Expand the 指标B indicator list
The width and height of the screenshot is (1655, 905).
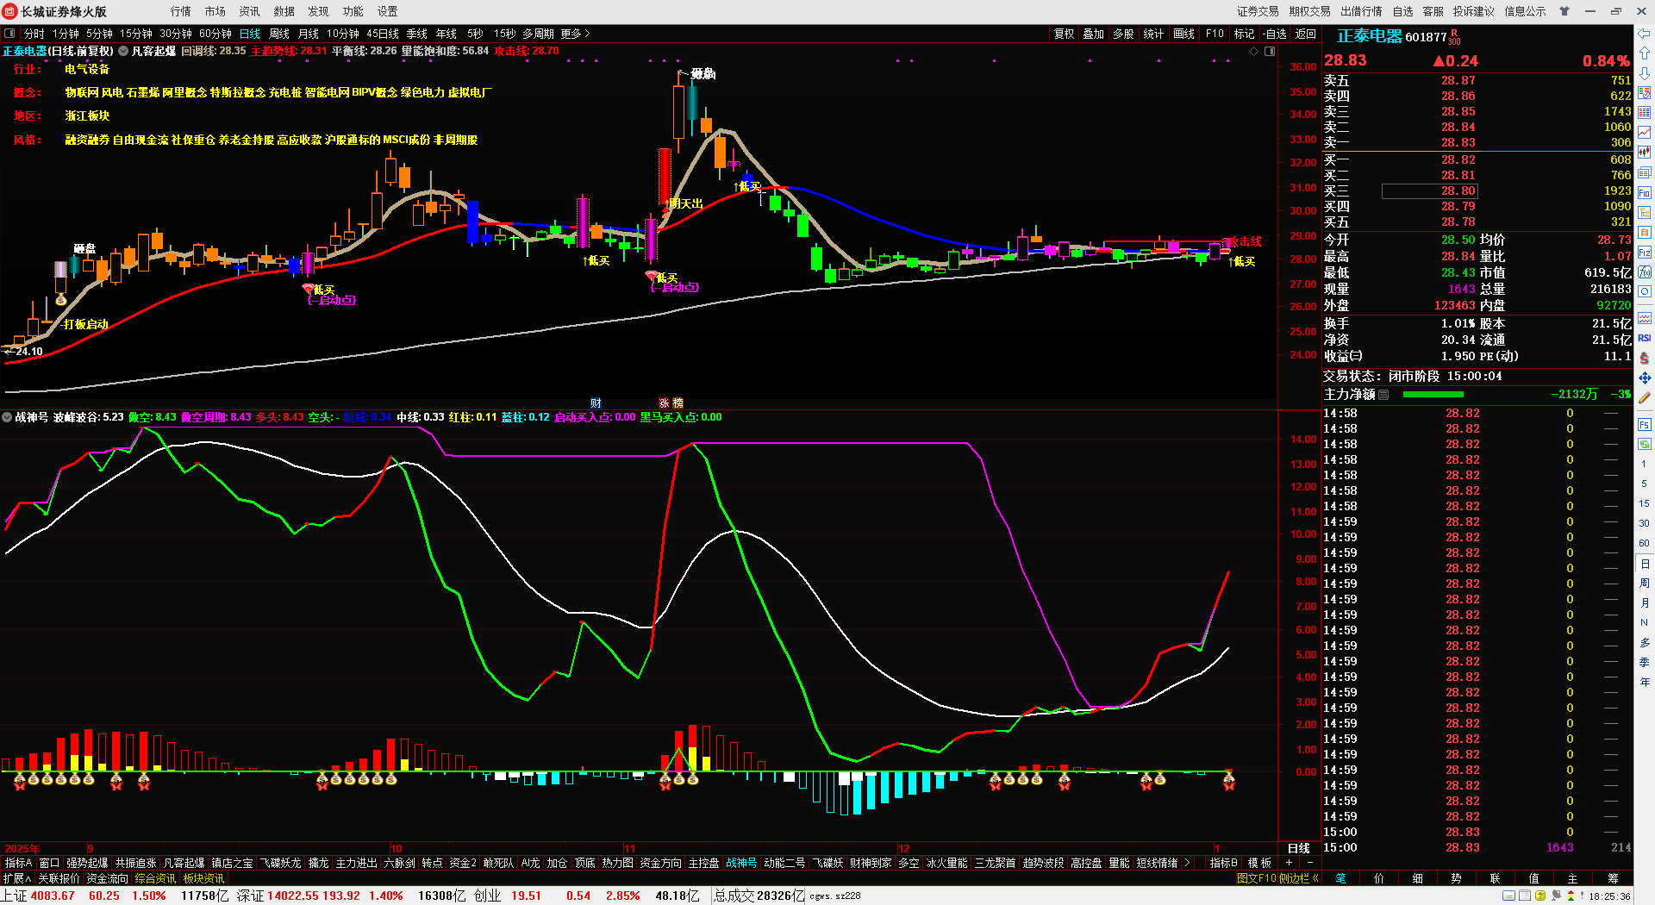click(1223, 863)
